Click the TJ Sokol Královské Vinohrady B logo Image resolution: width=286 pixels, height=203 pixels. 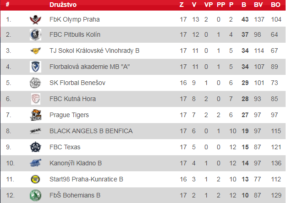[x=35, y=51]
